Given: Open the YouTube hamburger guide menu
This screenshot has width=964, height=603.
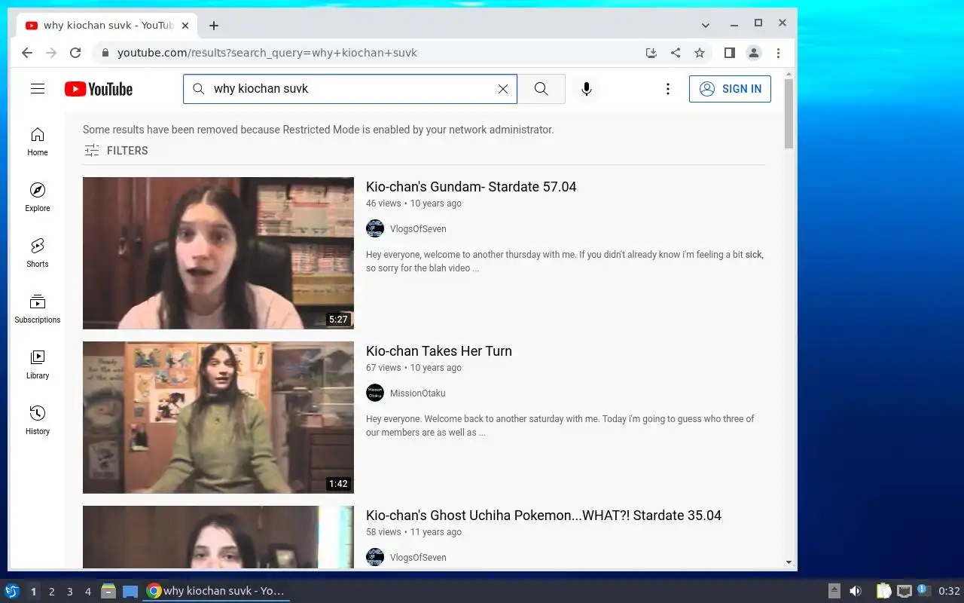Looking at the screenshot, I should point(38,89).
